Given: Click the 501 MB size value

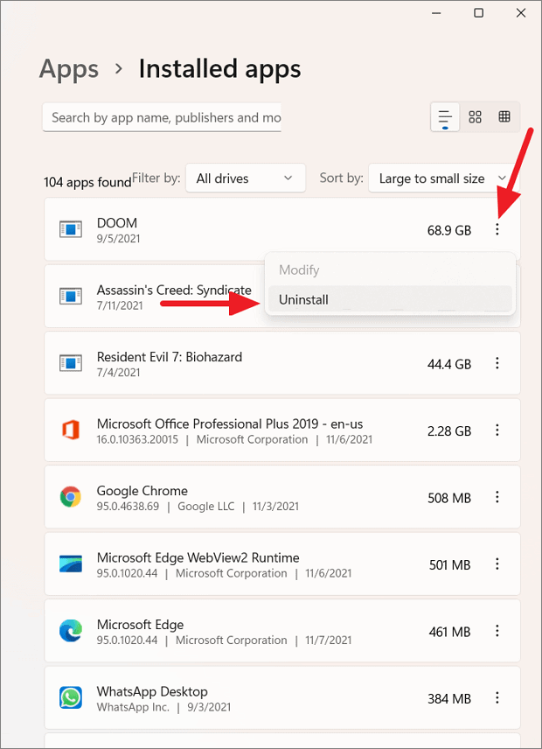Looking at the screenshot, I should click(x=450, y=564).
